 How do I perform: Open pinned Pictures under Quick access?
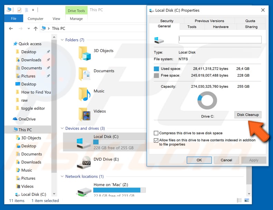pos(28,76)
